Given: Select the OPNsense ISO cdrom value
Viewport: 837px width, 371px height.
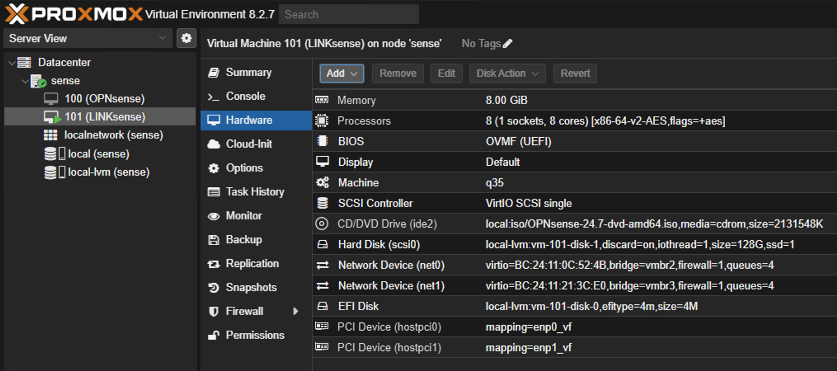Looking at the screenshot, I should [654, 224].
